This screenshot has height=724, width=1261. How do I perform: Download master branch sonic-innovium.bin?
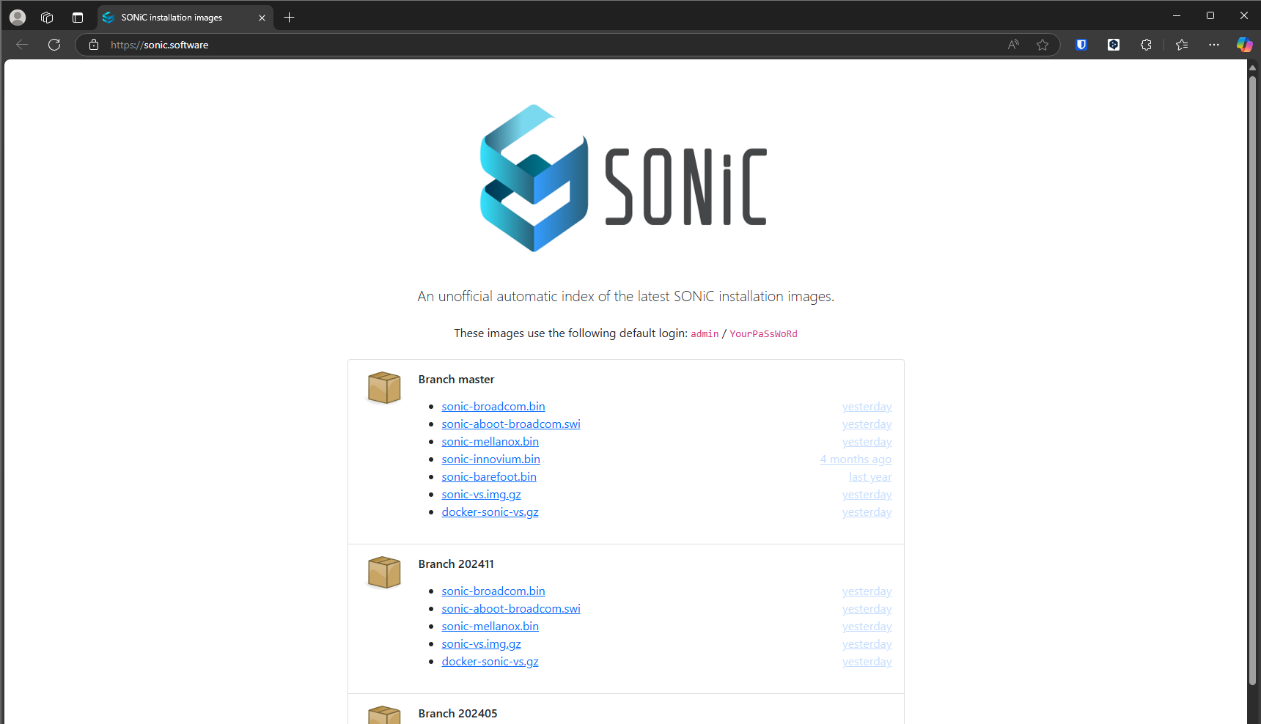tap(490, 459)
